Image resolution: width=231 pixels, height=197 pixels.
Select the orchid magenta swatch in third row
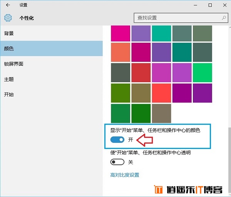161,73
